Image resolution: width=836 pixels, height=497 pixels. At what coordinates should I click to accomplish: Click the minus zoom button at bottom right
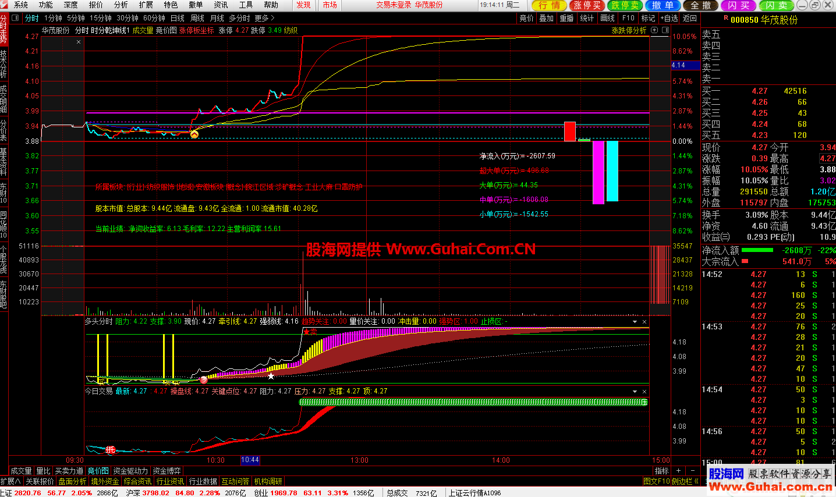pos(692,470)
